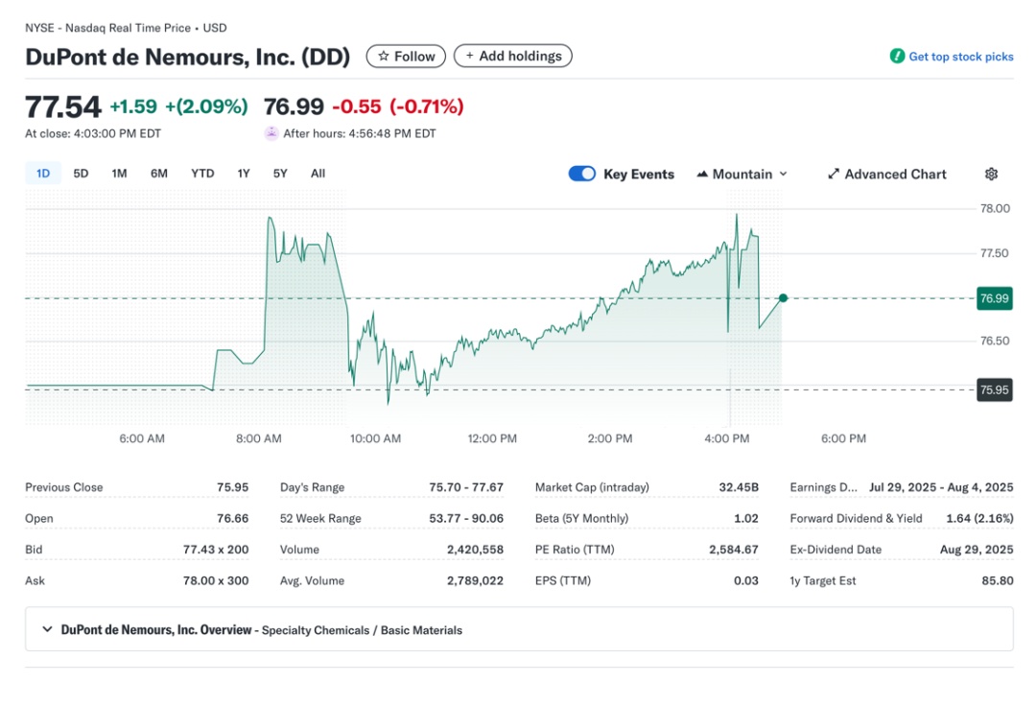
Task: Select the 1M range tab
Action: (x=119, y=173)
